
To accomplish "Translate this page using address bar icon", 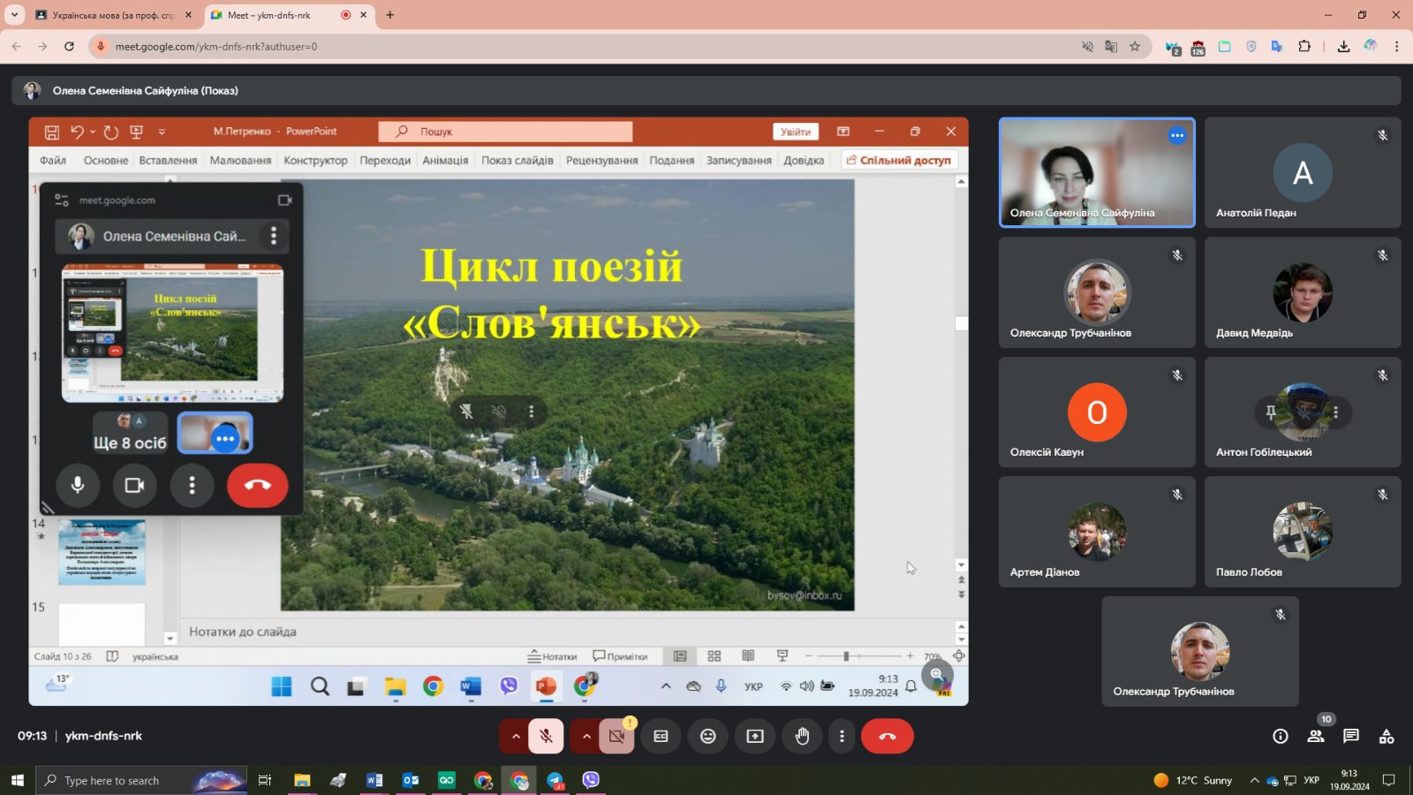I will point(1111,46).
